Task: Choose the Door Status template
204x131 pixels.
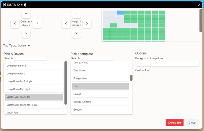Action: [100, 71]
